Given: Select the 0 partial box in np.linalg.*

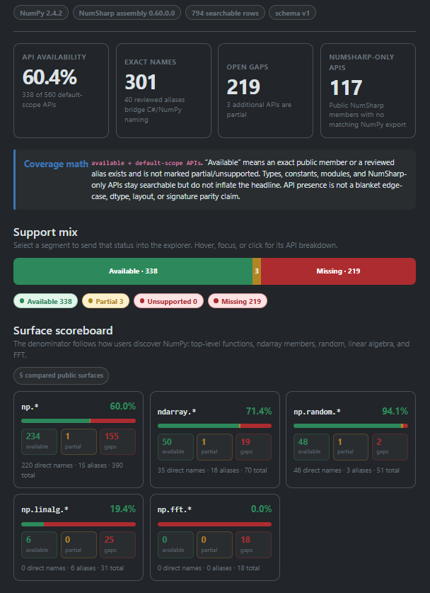Looking at the screenshot, I should tap(79, 545).
